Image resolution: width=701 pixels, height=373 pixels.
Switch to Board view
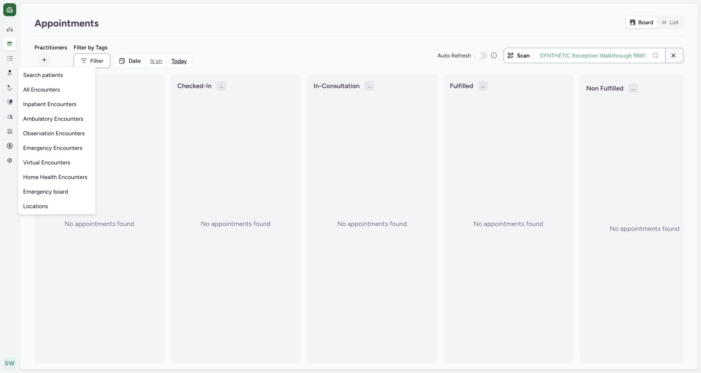coord(641,22)
